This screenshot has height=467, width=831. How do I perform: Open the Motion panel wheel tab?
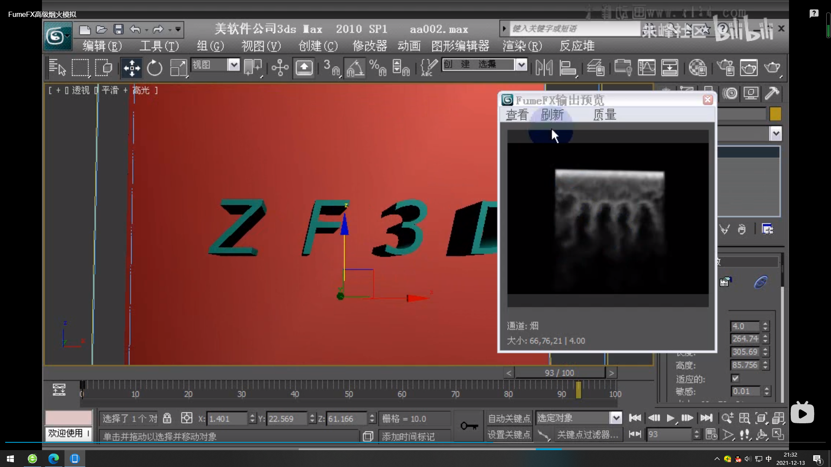click(730, 93)
